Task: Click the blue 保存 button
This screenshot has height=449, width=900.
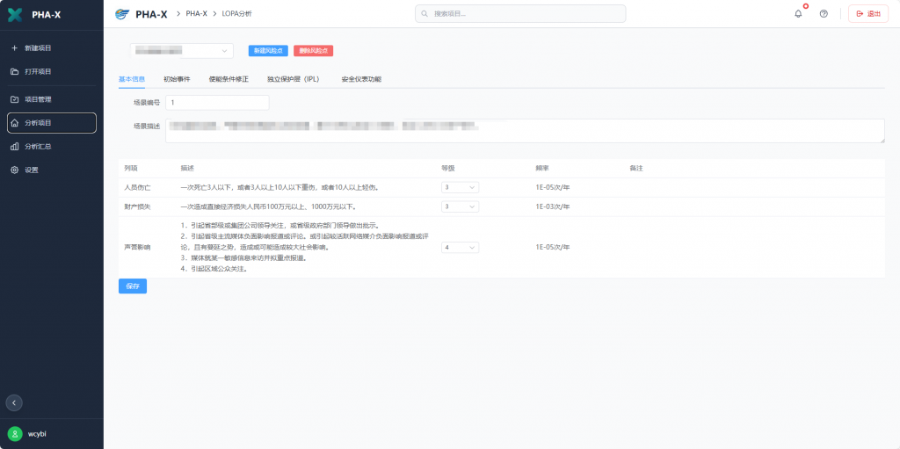Action: [x=132, y=286]
